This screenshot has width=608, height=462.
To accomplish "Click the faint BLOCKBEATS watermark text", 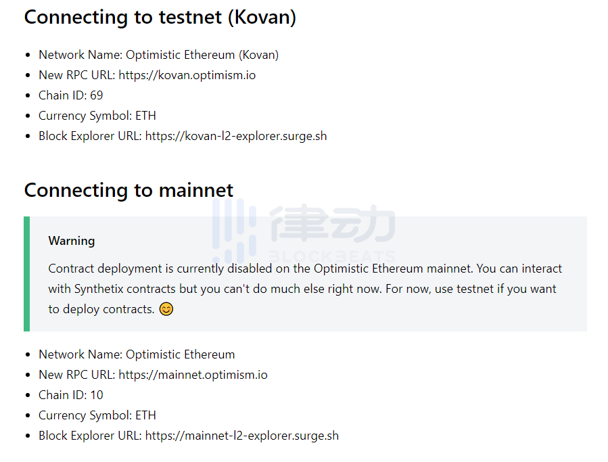I will 331,257.
